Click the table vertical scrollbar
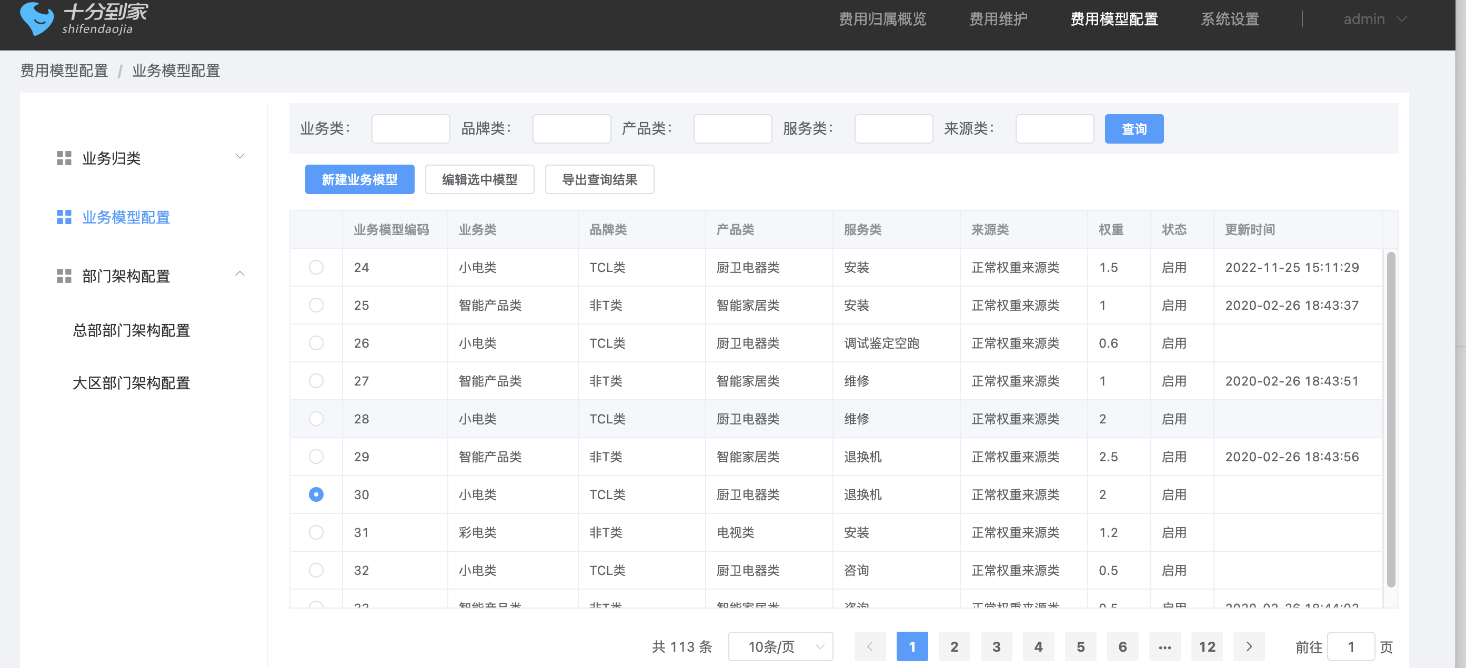The image size is (1466, 668). (1390, 419)
